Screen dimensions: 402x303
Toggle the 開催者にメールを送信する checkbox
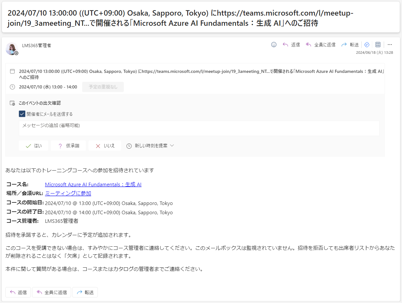pos(22,114)
